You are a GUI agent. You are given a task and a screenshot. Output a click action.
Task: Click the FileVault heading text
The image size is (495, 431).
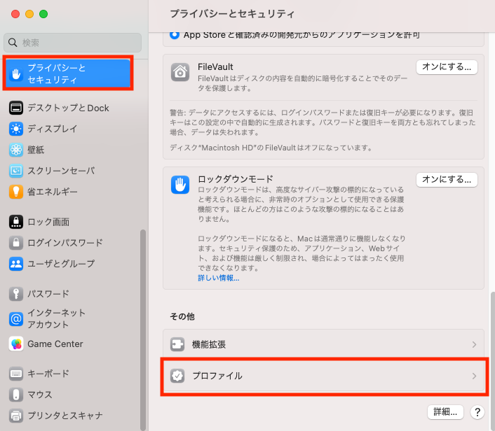(x=215, y=66)
